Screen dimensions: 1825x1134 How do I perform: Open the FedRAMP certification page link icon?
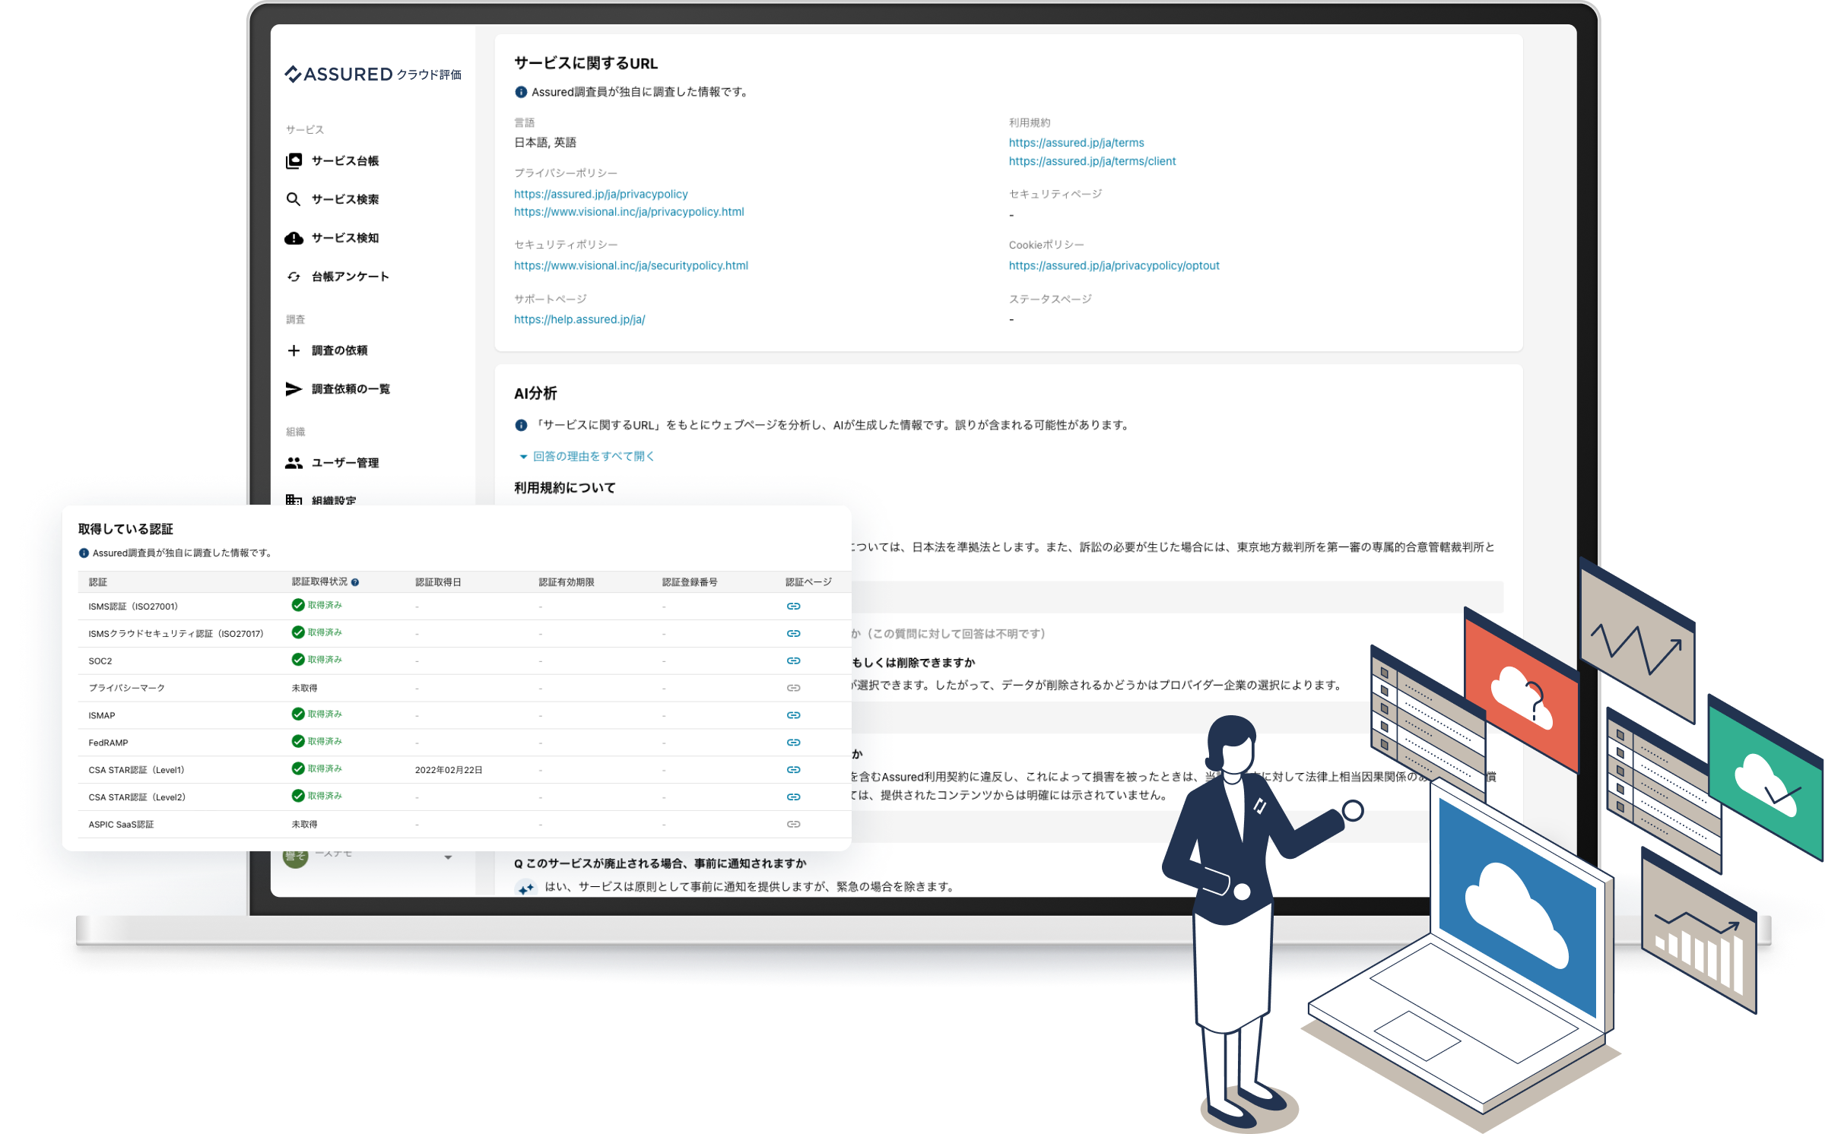click(793, 743)
